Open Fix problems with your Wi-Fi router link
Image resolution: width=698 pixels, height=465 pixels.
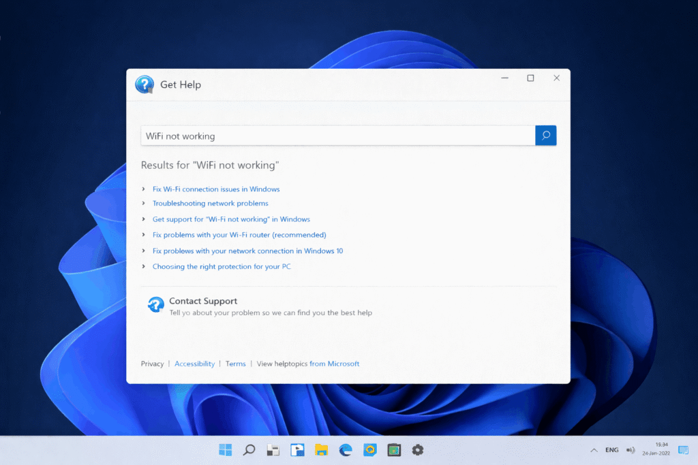coord(239,235)
